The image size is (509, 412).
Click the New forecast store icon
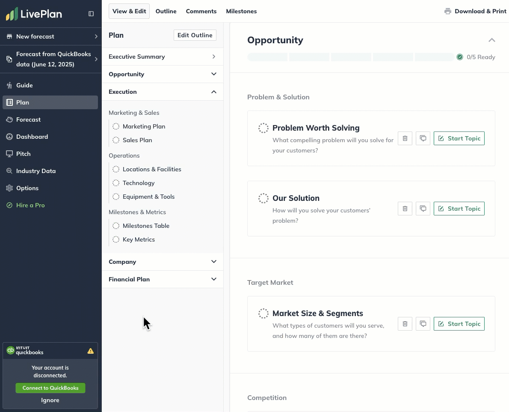(9, 36)
